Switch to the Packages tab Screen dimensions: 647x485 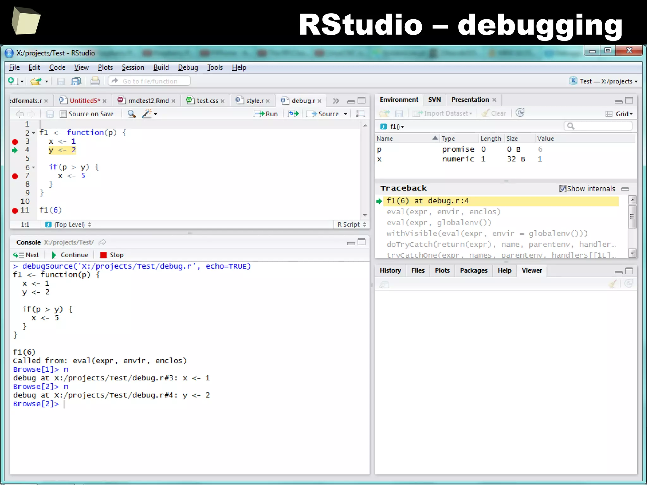(x=474, y=270)
